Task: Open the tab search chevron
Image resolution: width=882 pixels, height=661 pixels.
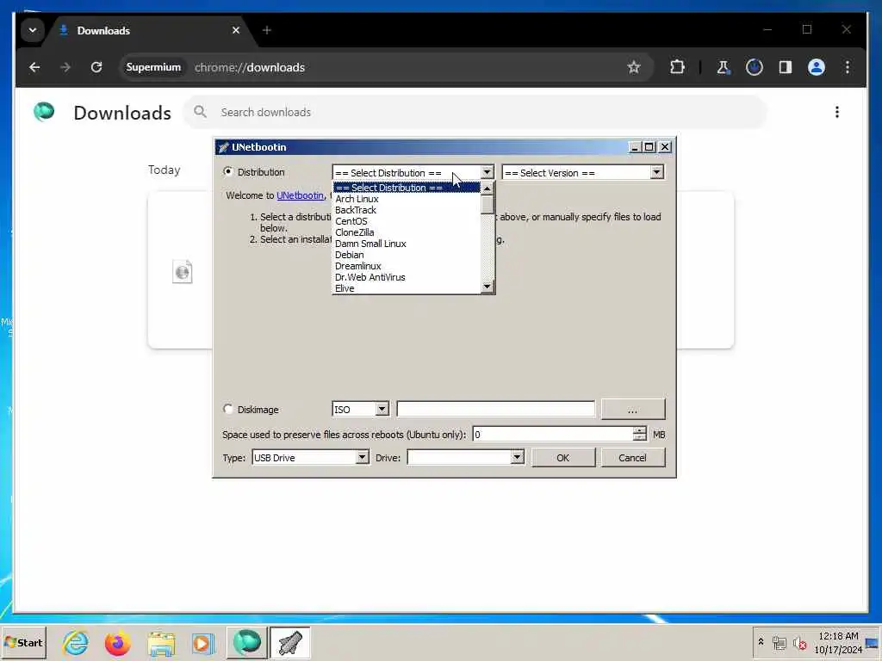Action: point(33,30)
